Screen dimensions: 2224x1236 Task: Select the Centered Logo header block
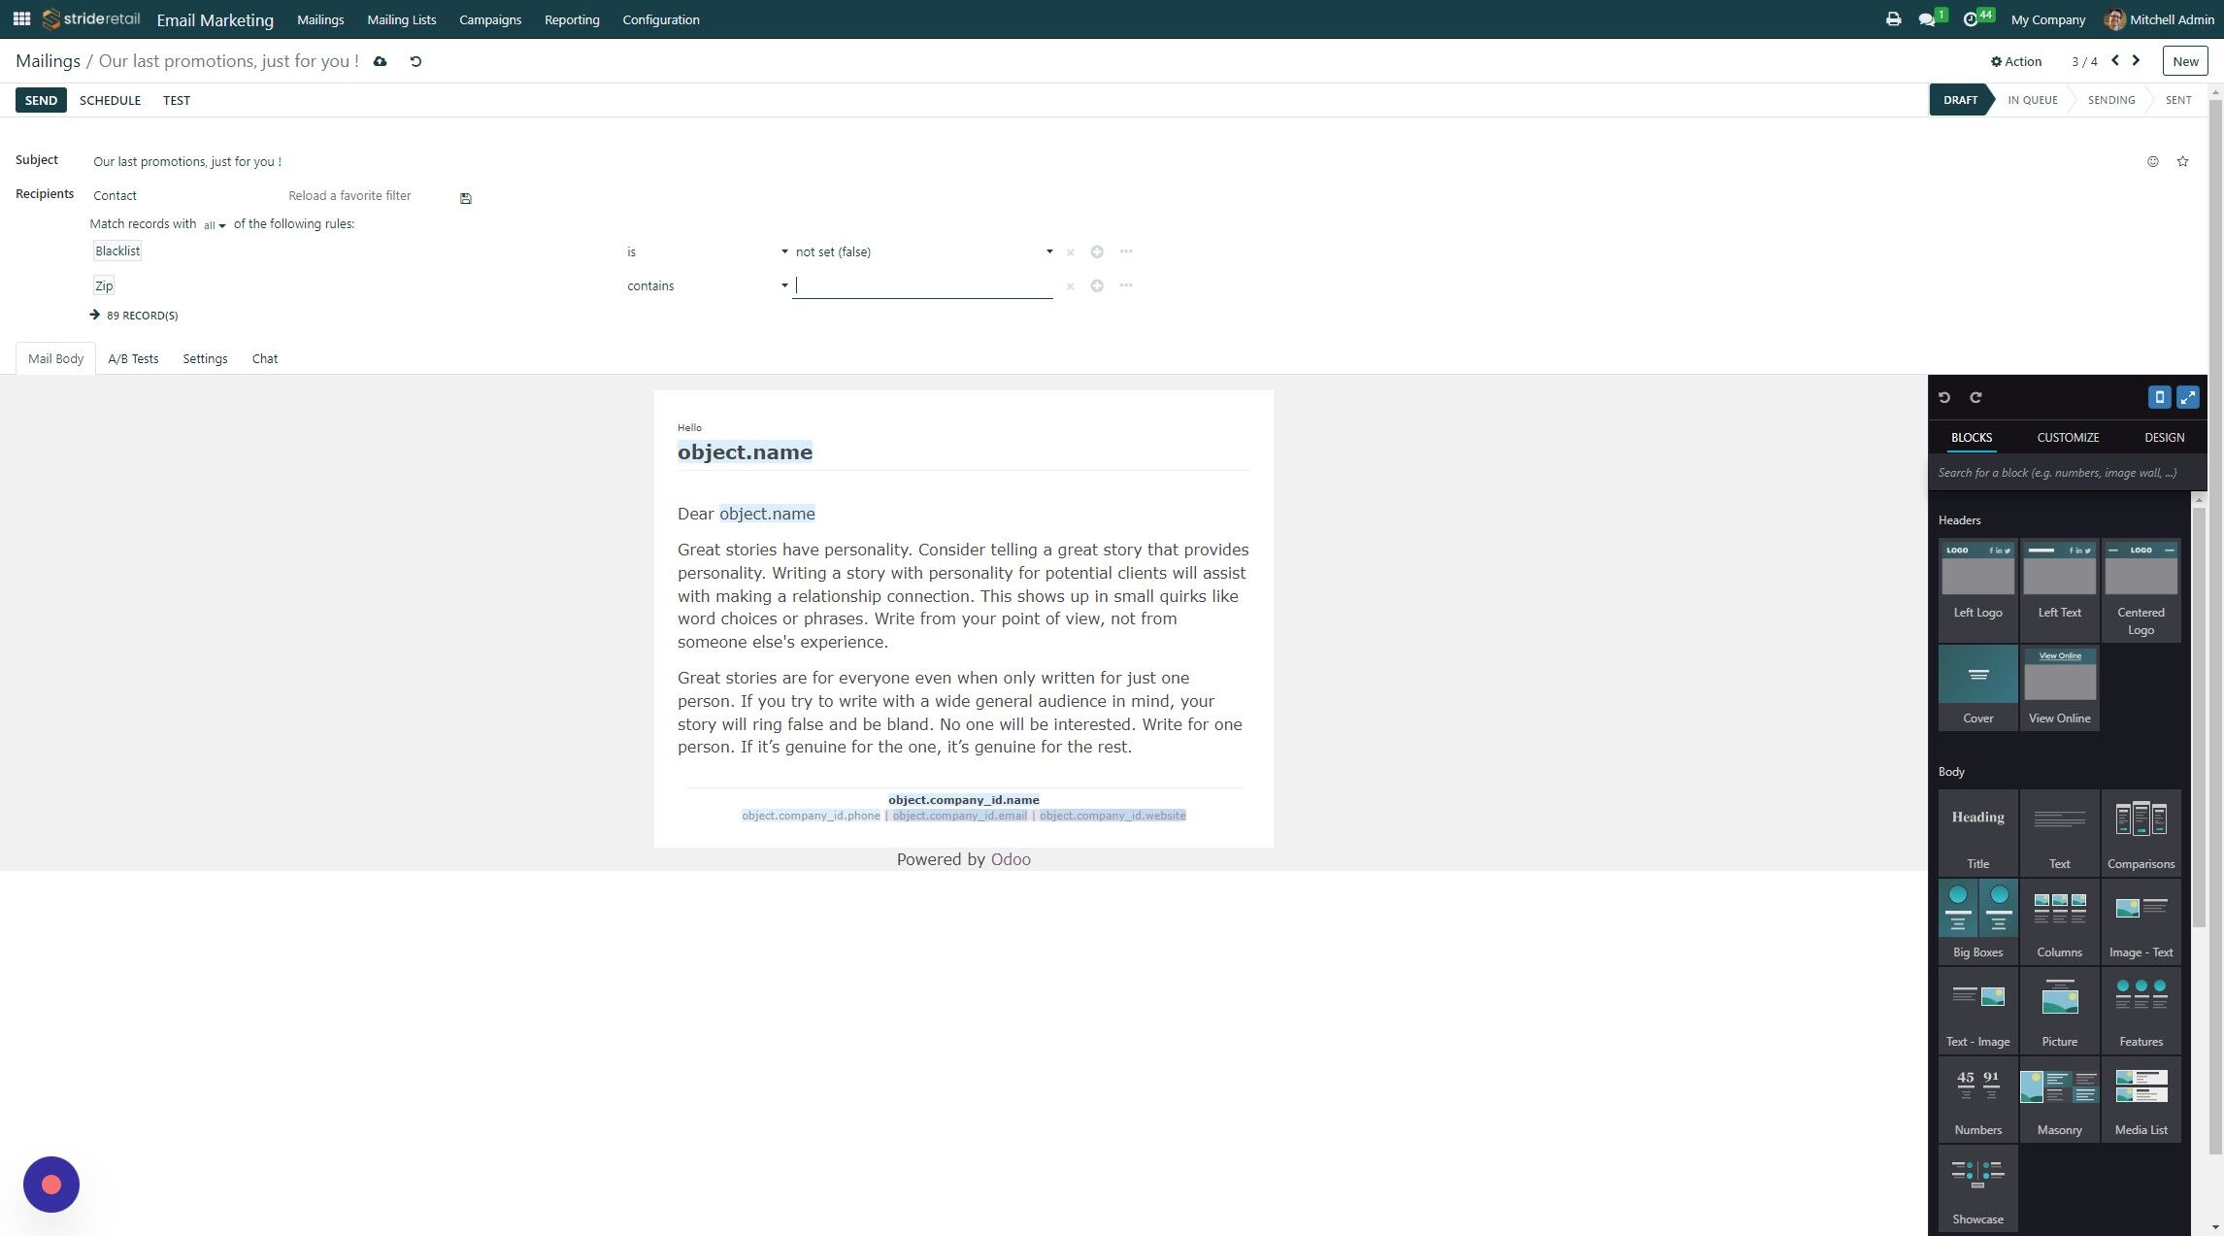coord(2141,589)
